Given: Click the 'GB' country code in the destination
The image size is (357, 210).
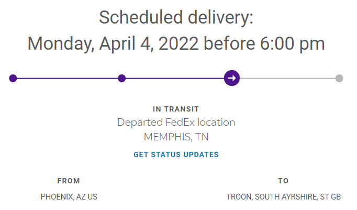Looking at the screenshot, I should tap(336, 197).
